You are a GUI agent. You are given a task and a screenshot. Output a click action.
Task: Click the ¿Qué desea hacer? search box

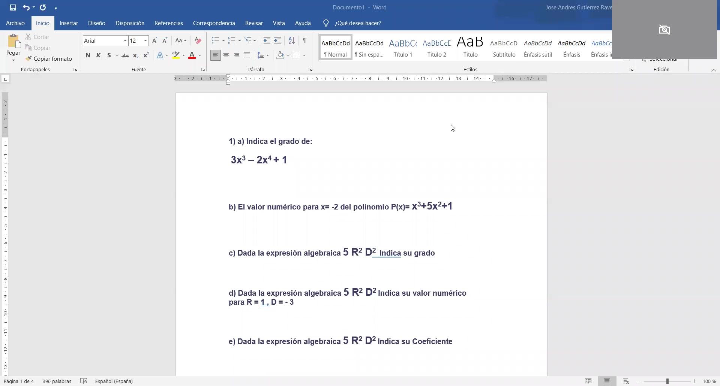pyautogui.click(x=358, y=23)
